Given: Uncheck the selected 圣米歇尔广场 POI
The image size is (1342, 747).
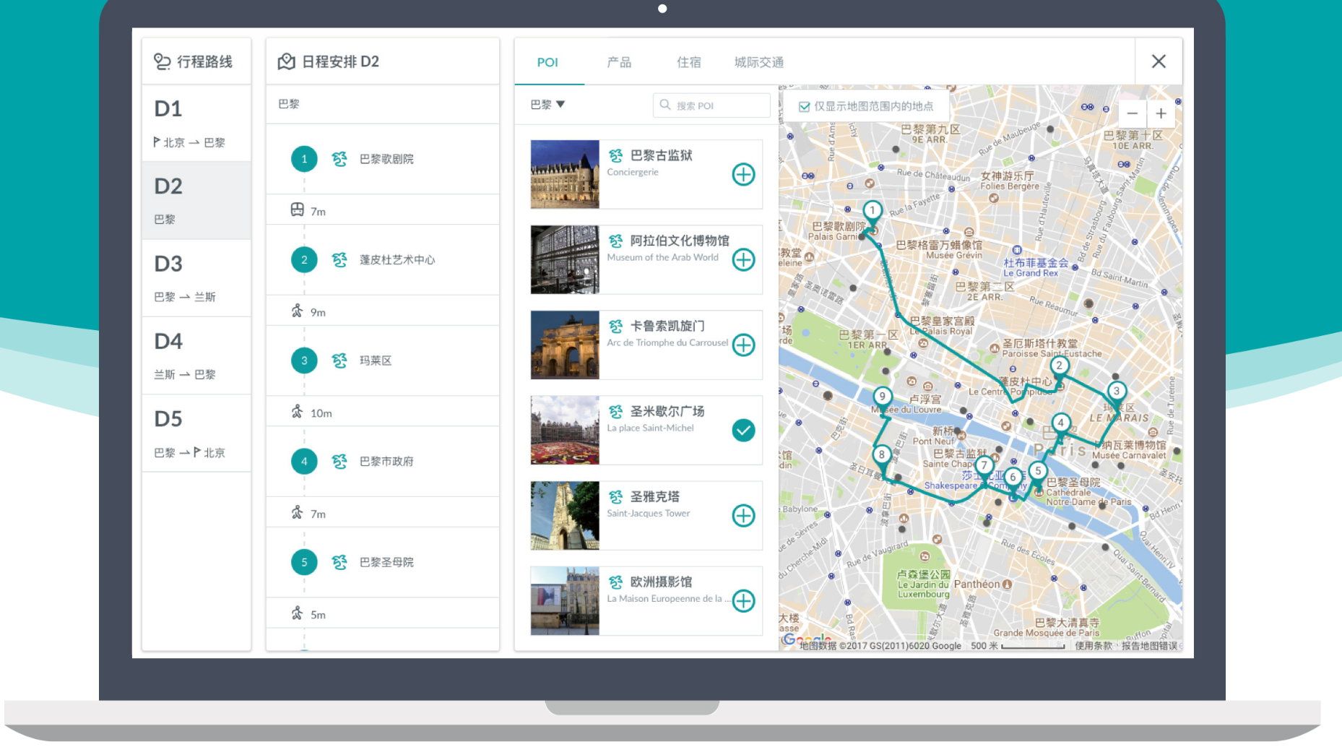Looking at the screenshot, I should click(743, 430).
